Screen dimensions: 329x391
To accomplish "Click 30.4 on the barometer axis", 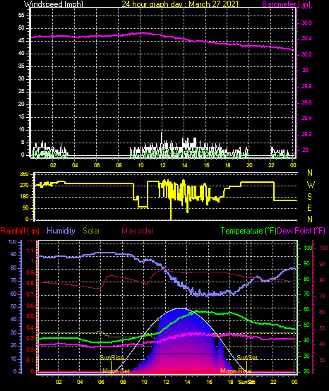I will (306, 39).
